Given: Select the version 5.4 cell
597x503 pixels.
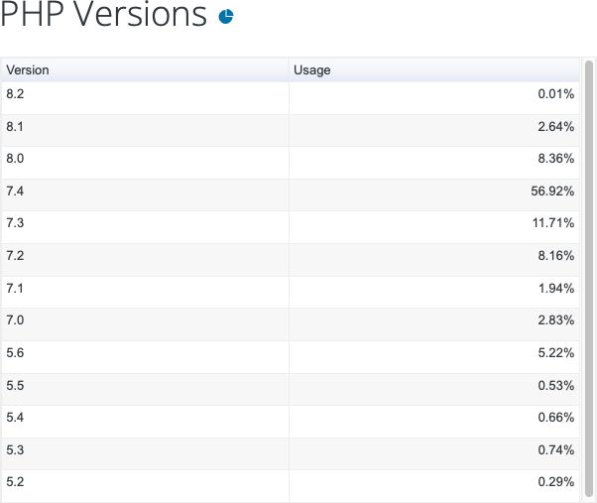Looking at the screenshot, I should [145, 422].
